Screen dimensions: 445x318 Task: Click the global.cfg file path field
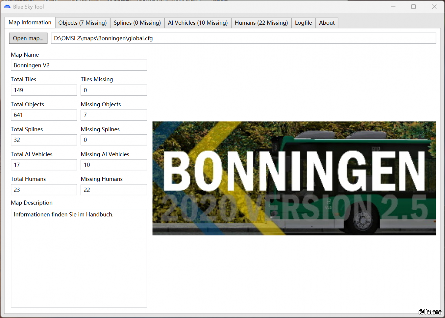coord(243,38)
